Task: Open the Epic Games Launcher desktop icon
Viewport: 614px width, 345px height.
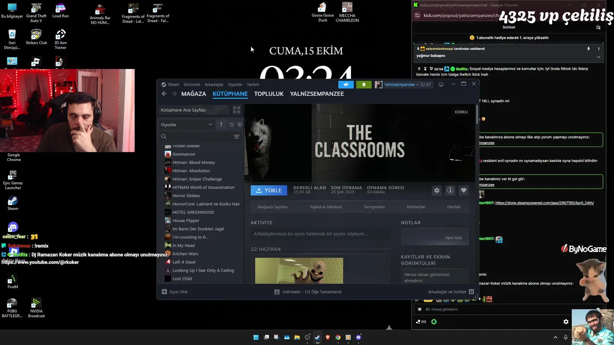Action: [x=13, y=180]
